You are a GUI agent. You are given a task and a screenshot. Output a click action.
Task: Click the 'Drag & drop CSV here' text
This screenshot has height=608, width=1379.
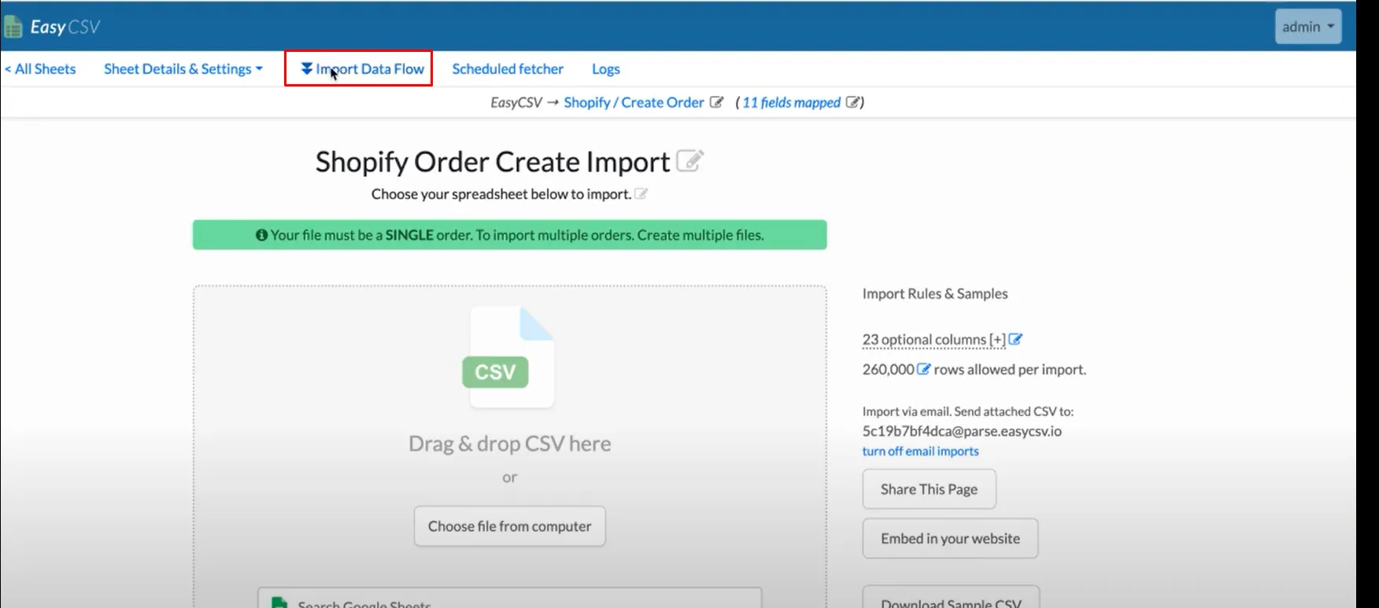510,444
